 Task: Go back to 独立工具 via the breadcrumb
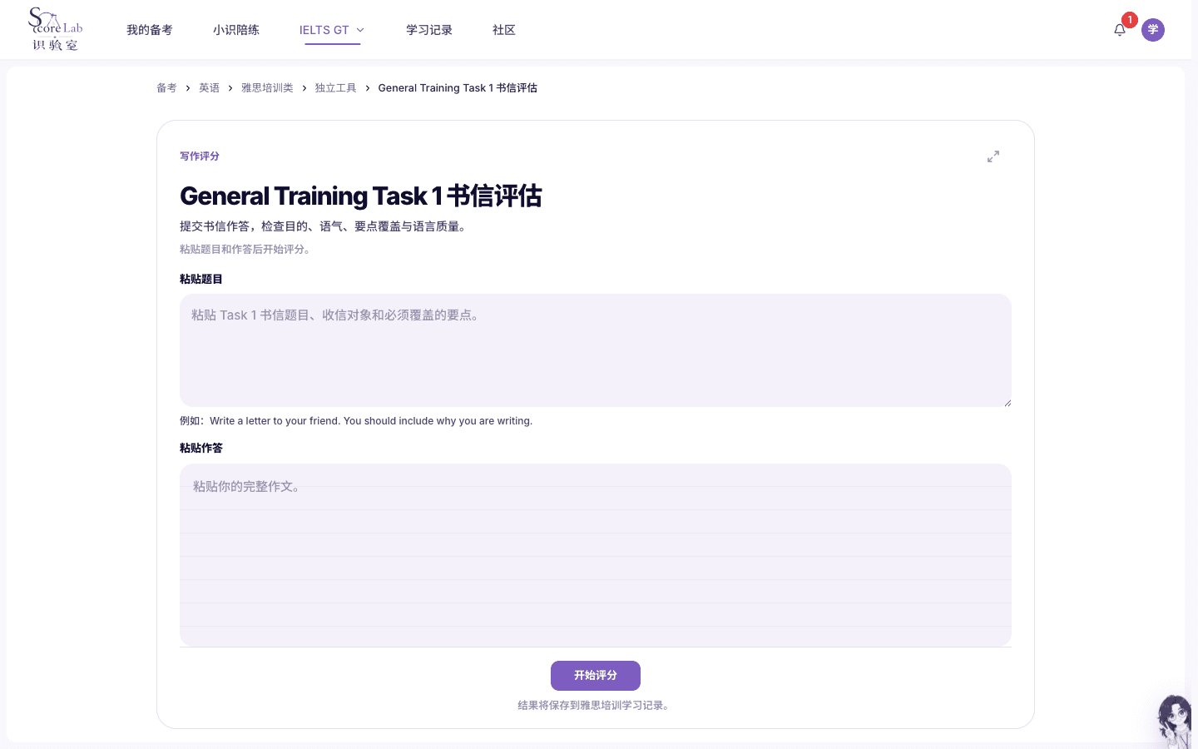pos(336,88)
